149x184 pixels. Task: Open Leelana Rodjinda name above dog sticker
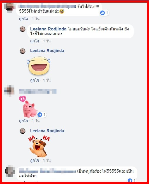(47, 131)
